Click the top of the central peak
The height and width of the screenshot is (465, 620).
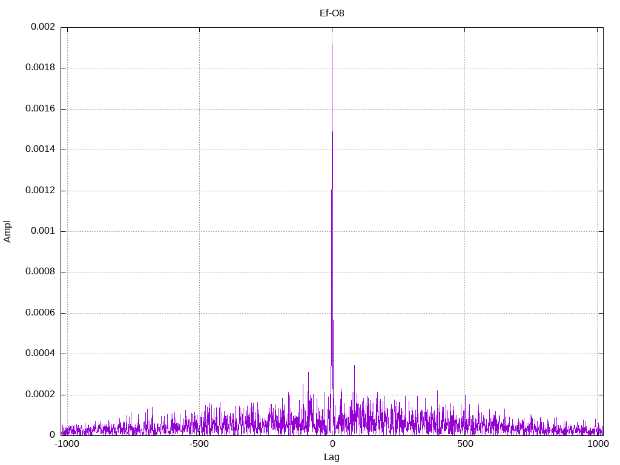coord(332,44)
